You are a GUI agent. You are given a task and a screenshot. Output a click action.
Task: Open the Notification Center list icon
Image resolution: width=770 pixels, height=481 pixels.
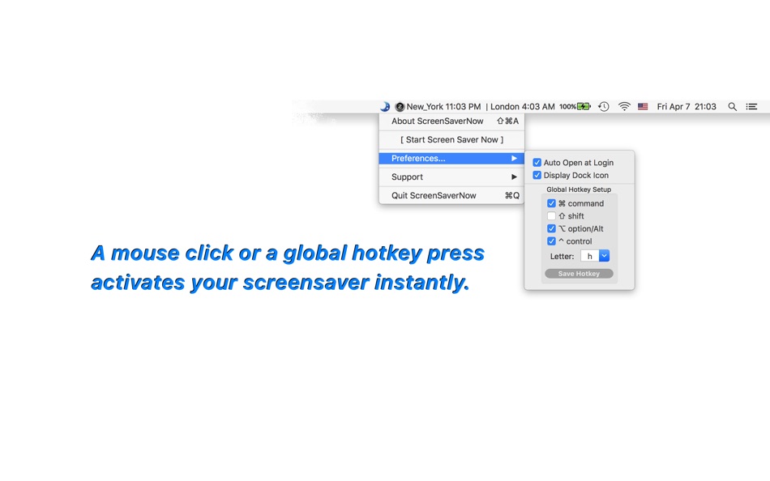point(751,107)
